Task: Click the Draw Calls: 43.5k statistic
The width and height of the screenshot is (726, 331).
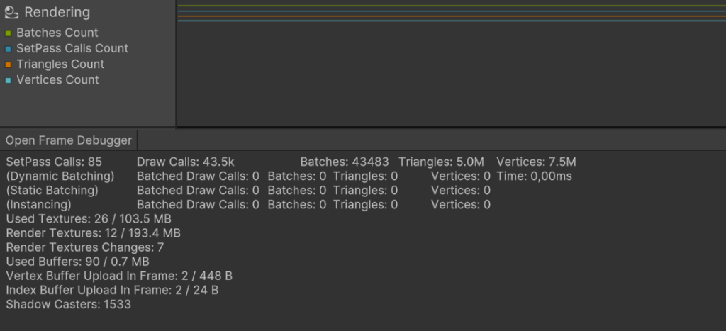Action: point(186,162)
